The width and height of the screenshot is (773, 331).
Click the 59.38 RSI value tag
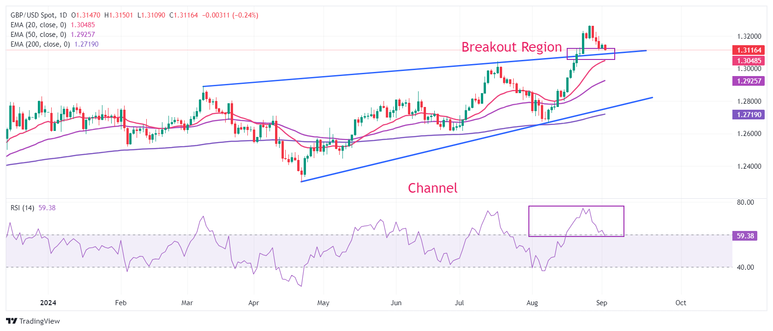coord(745,236)
